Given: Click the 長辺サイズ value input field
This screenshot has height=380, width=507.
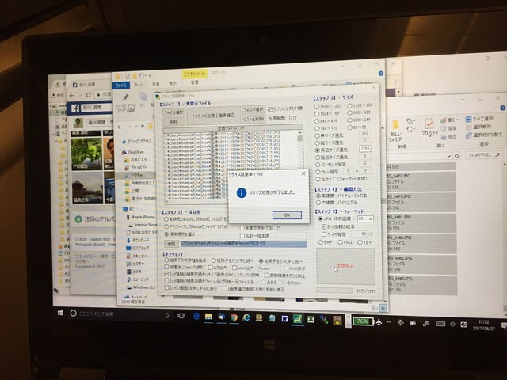Looking at the screenshot, I should (x=364, y=149).
